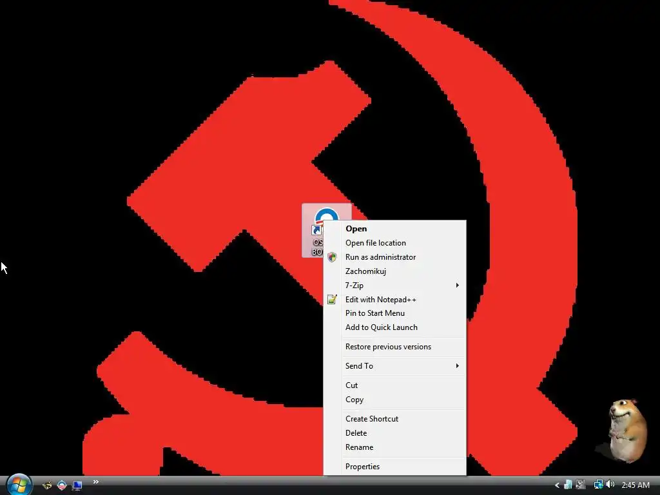Click the Show Desktop monitor icon in Quick Launch

[77, 485]
